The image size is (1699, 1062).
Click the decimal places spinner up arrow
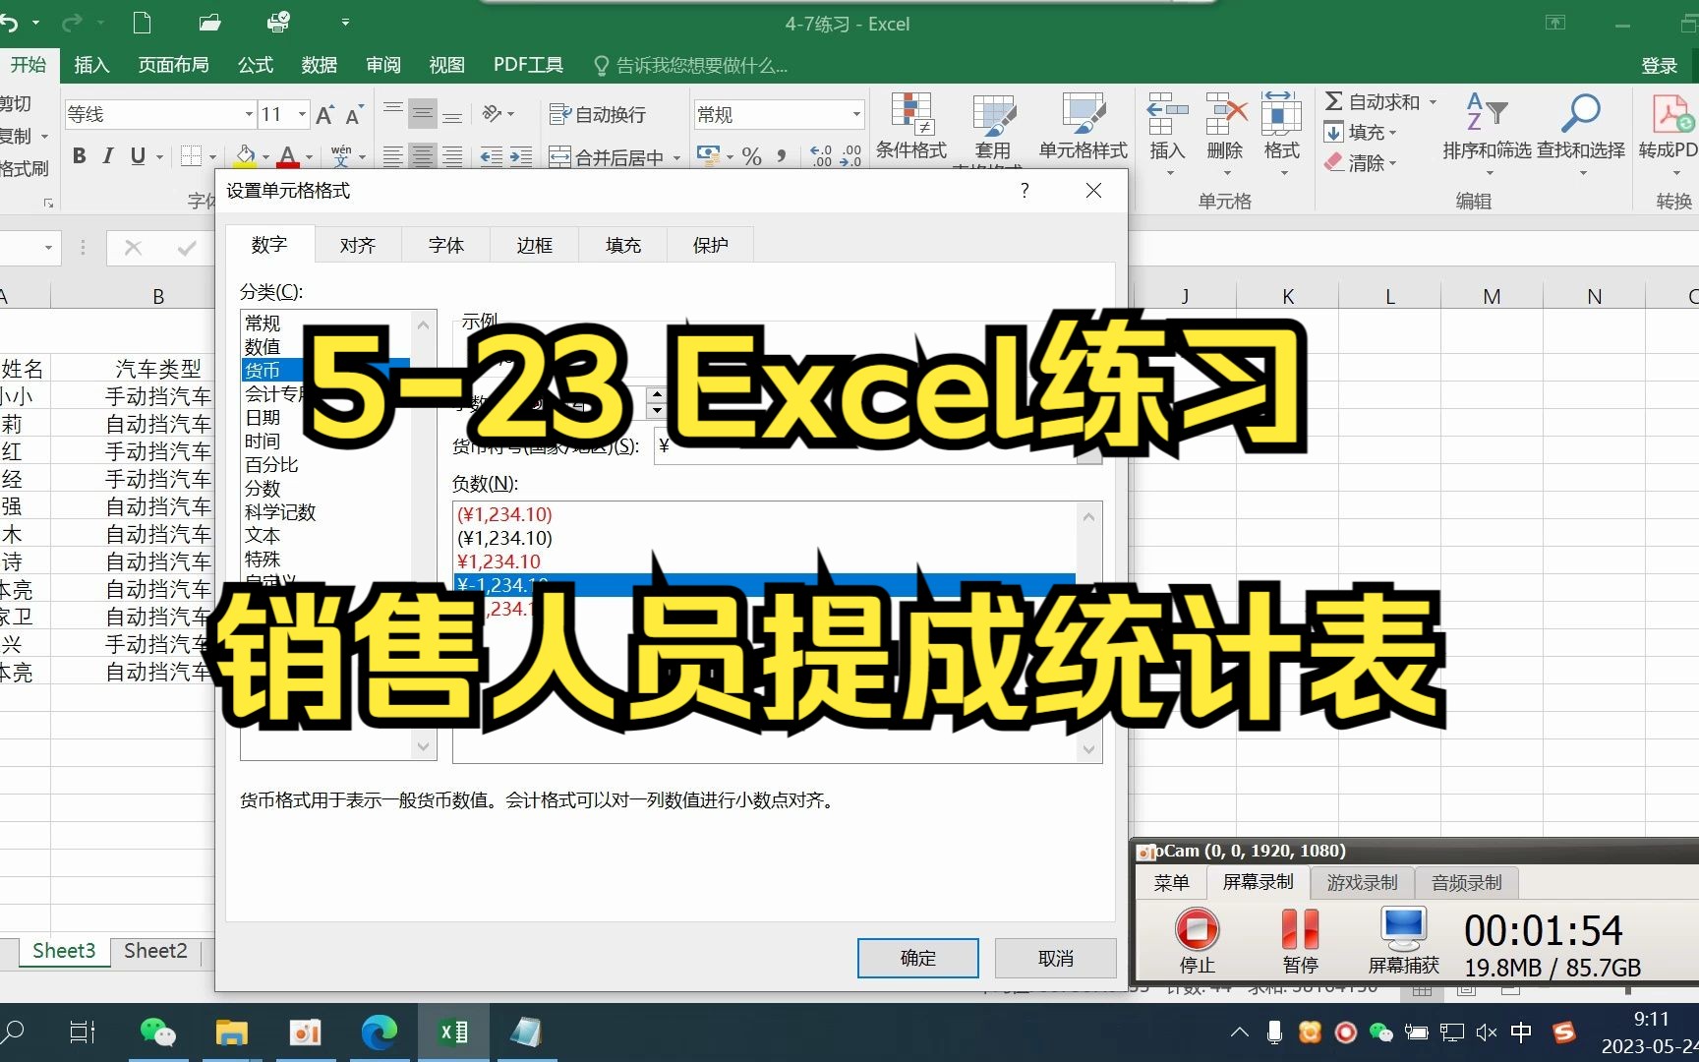click(x=657, y=394)
